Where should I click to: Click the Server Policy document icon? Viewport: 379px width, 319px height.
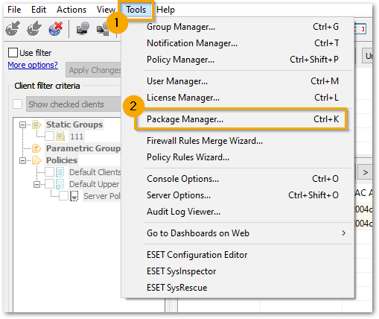74,196
